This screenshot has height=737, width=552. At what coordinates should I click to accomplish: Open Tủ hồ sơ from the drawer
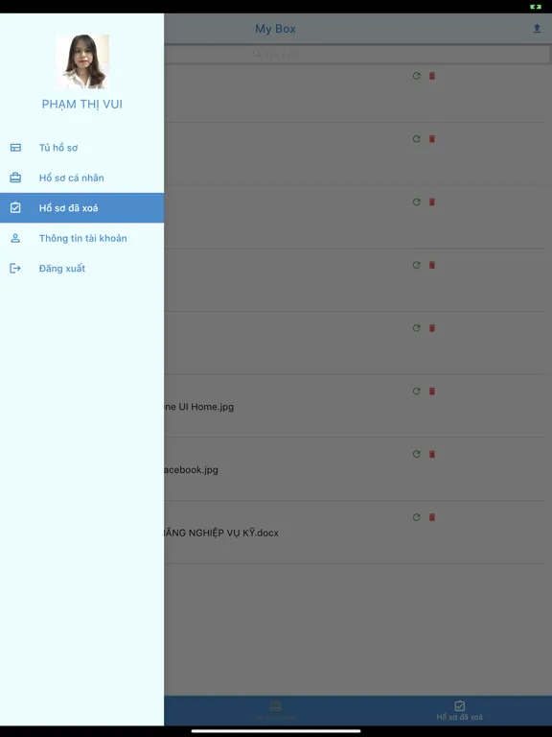(x=82, y=148)
